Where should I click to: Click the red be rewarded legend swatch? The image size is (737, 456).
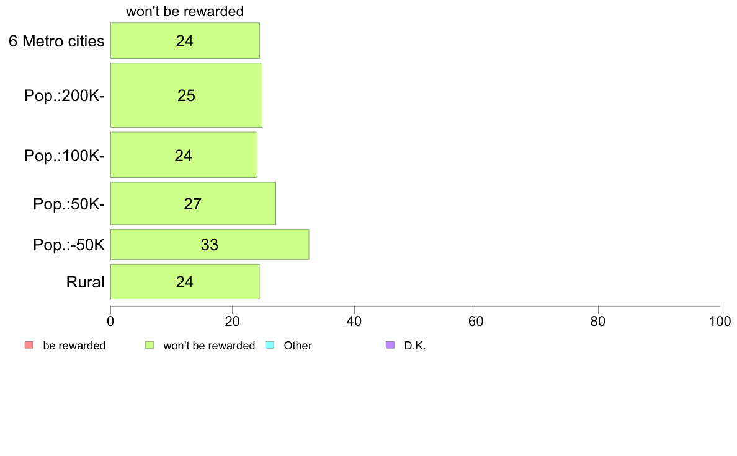pos(29,345)
